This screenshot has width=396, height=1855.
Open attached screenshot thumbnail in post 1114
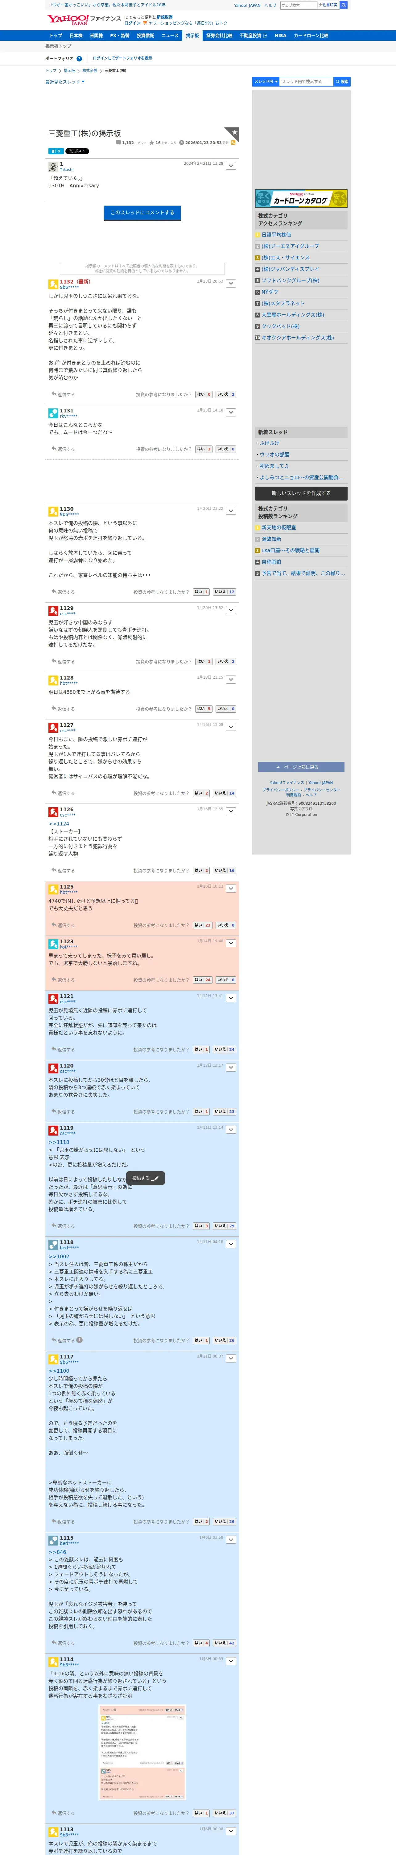tap(142, 1752)
